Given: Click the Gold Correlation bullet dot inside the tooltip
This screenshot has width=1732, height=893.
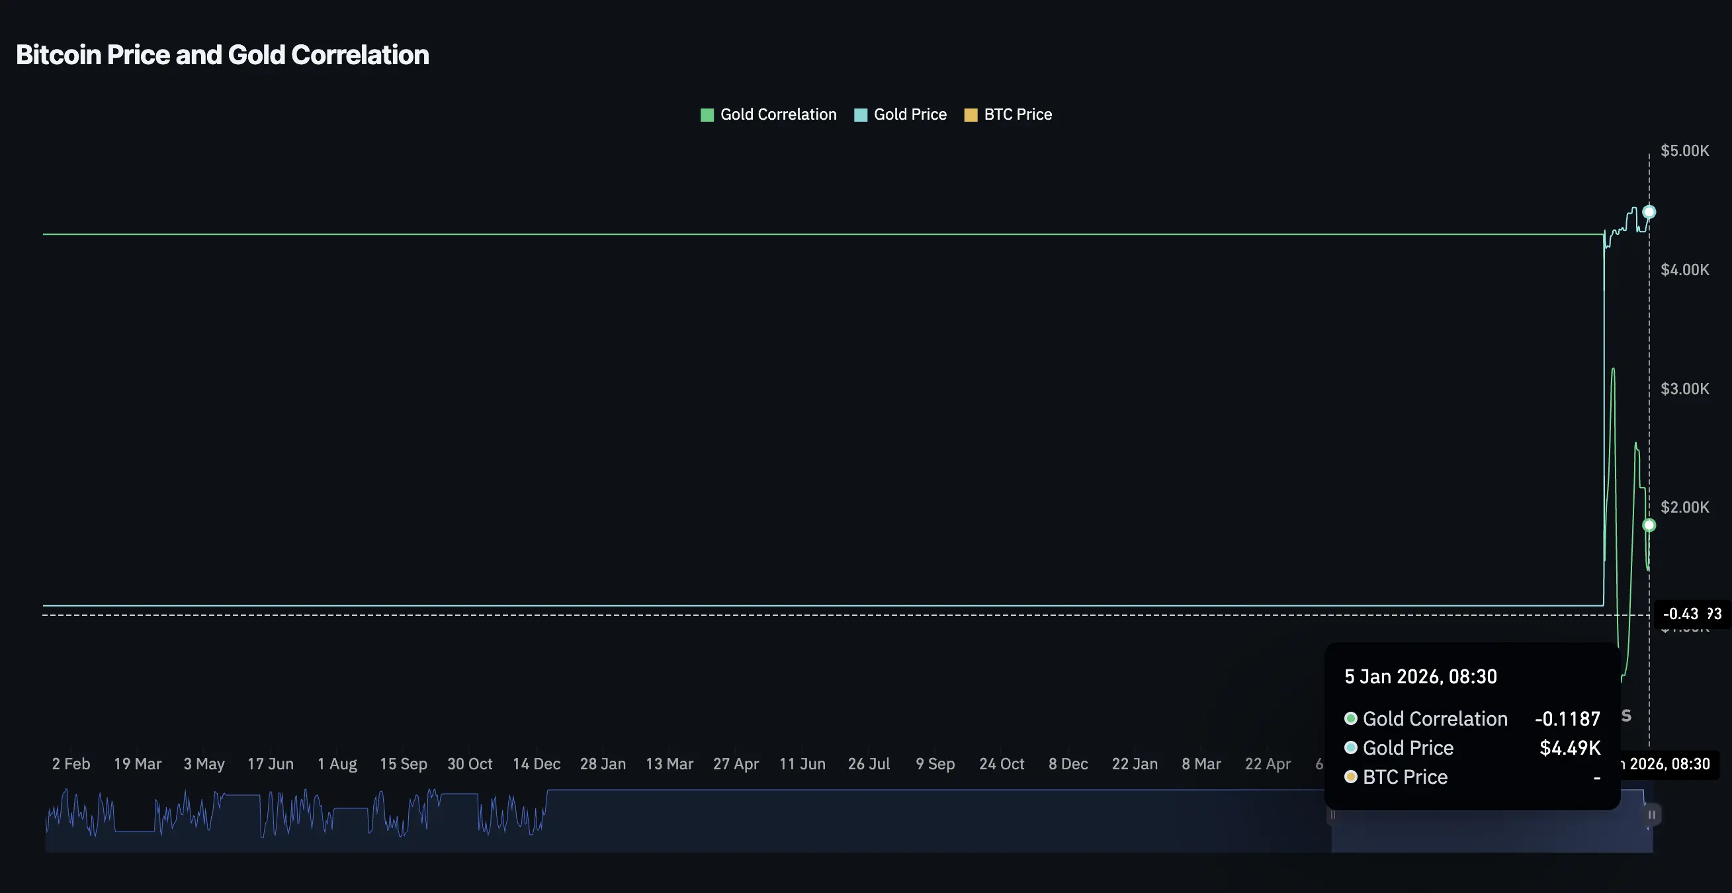Looking at the screenshot, I should 1351,719.
